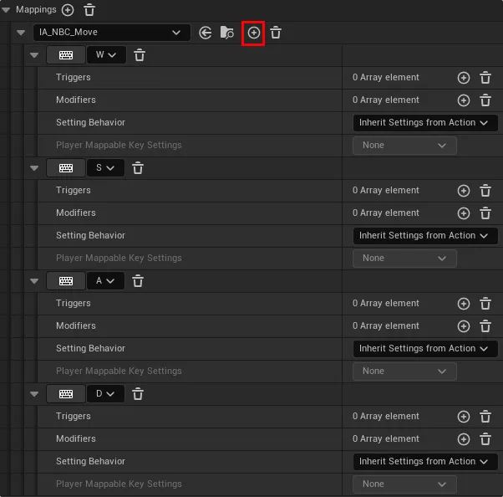This screenshot has width=503, height=497.
Task: Open Player Mappable Key Settings for S
Action: [x=404, y=259]
